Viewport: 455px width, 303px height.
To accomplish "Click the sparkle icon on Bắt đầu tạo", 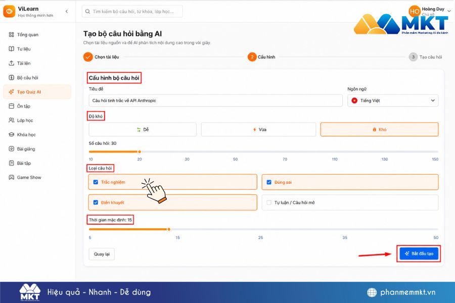I will [407, 254].
